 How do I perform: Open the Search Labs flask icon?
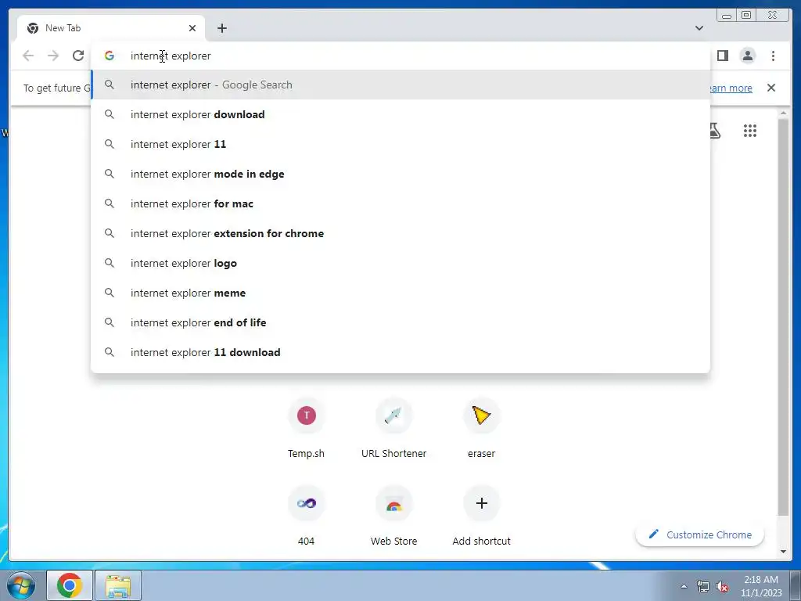click(x=715, y=131)
